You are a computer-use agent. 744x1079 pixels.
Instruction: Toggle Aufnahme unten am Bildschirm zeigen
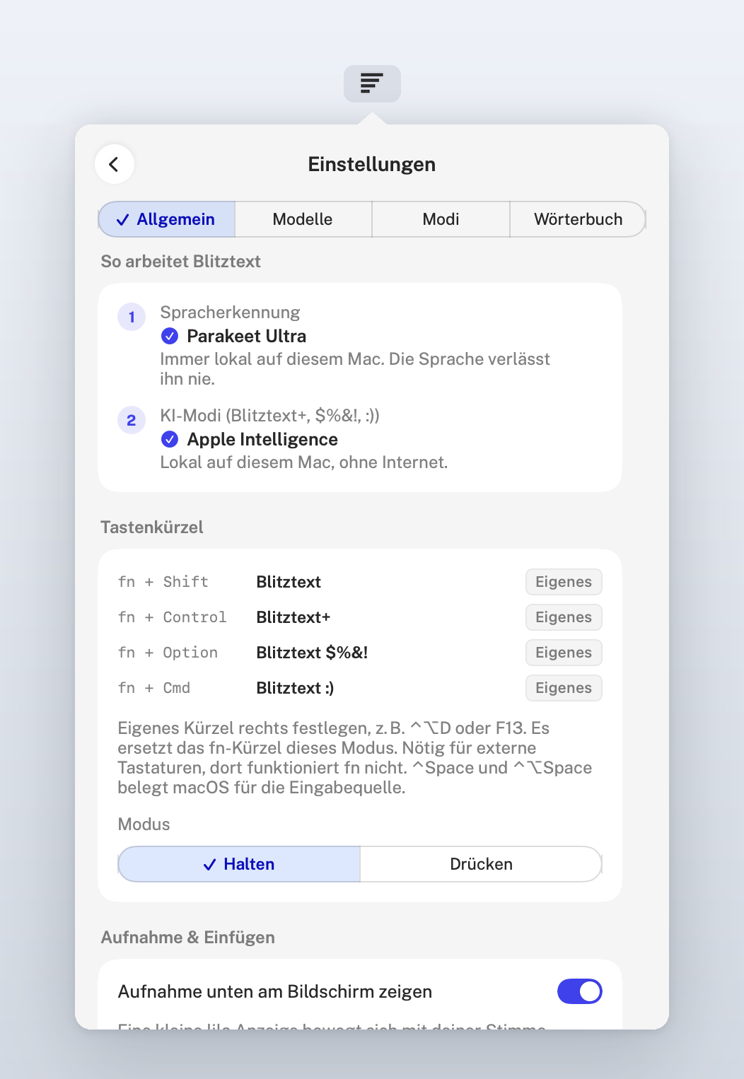click(580, 991)
